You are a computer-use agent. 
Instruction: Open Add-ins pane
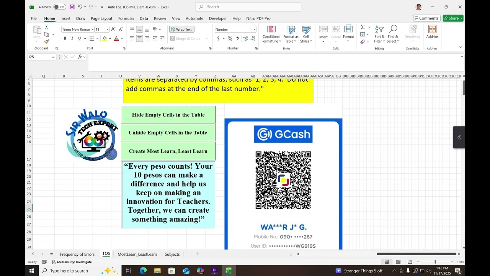[x=432, y=32]
